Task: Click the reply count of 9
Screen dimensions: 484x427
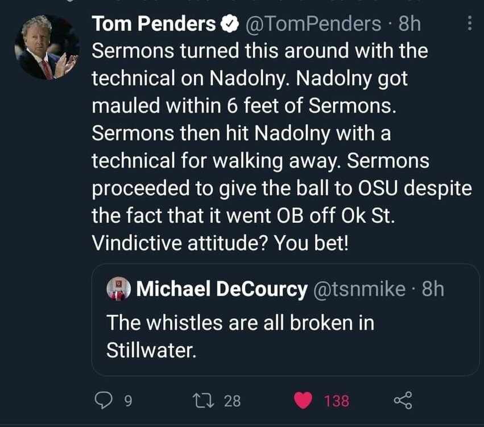Action: click(x=128, y=401)
